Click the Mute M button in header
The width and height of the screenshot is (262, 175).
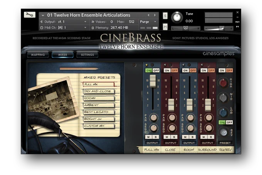[x=165, y=27]
